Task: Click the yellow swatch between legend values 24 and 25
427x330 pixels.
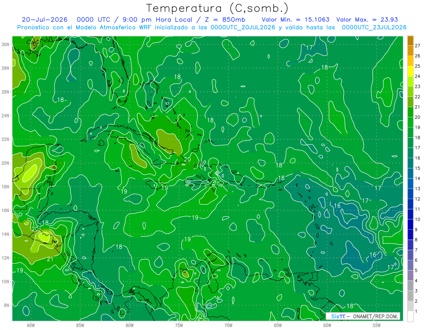Action: coord(410,71)
